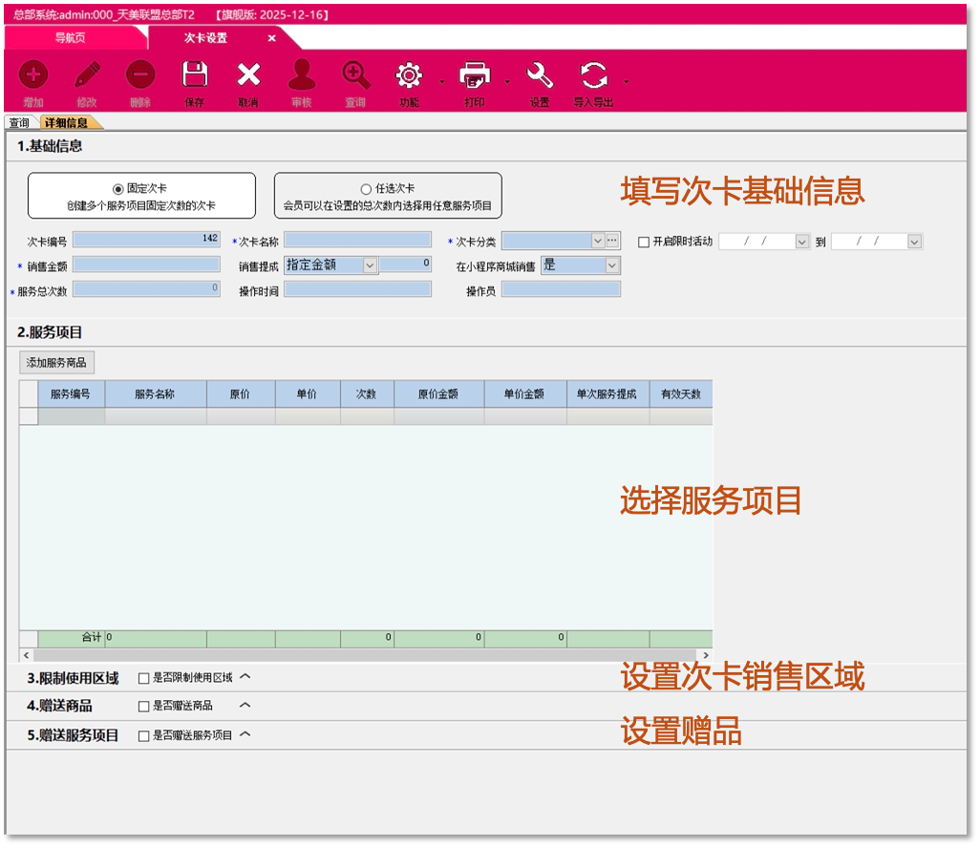Save with the 保存 floppy disk icon
Screen dimensions: 980x848
coord(194,75)
